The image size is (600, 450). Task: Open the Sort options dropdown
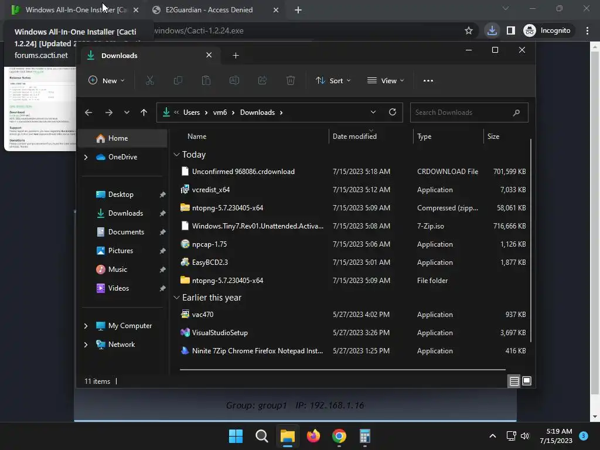[333, 81]
